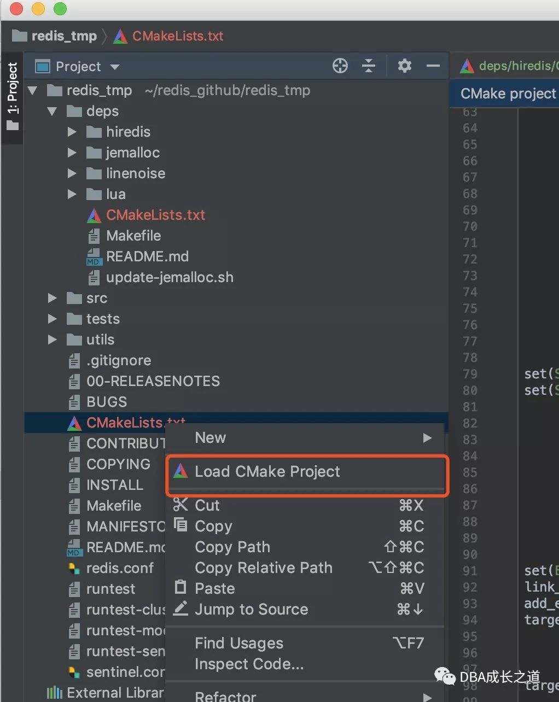Viewport: 559px width, 702px height.
Task: Expand the tests folder
Action: 53,319
